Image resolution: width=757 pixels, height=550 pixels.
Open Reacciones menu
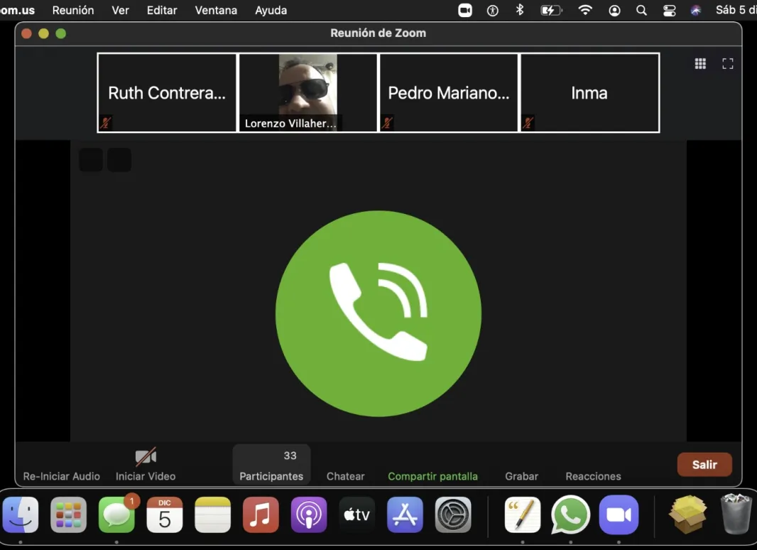(x=593, y=475)
